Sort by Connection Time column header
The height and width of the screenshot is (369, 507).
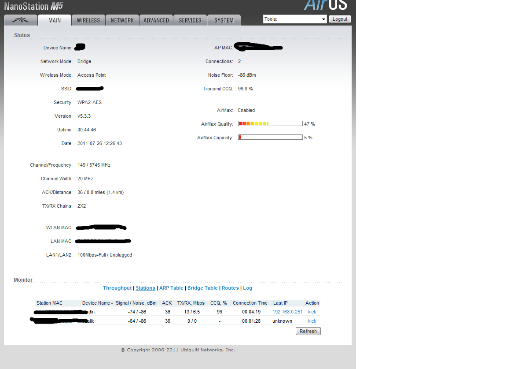point(250,303)
